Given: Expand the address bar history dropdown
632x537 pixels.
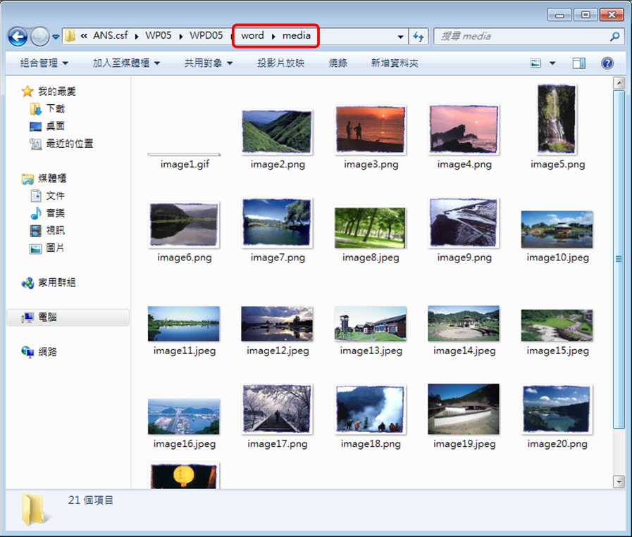Looking at the screenshot, I should click(x=400, y=37).
